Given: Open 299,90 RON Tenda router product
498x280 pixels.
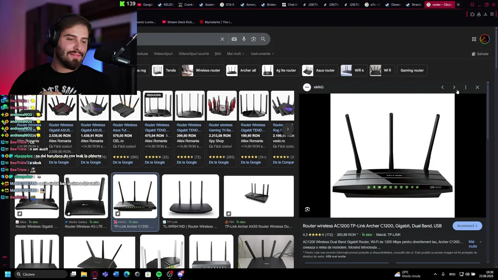Looking at the screenshot, I should pyautogui.click(x=189, y=128).
